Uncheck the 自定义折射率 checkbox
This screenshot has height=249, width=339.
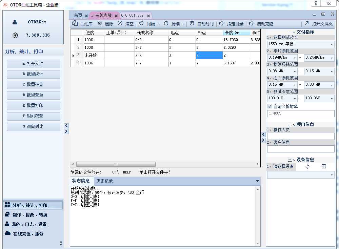tap(270, 106)
